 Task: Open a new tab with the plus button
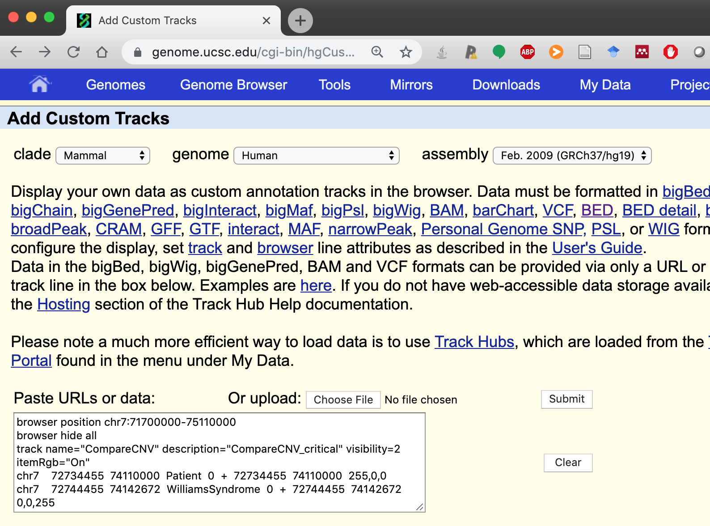300,21
